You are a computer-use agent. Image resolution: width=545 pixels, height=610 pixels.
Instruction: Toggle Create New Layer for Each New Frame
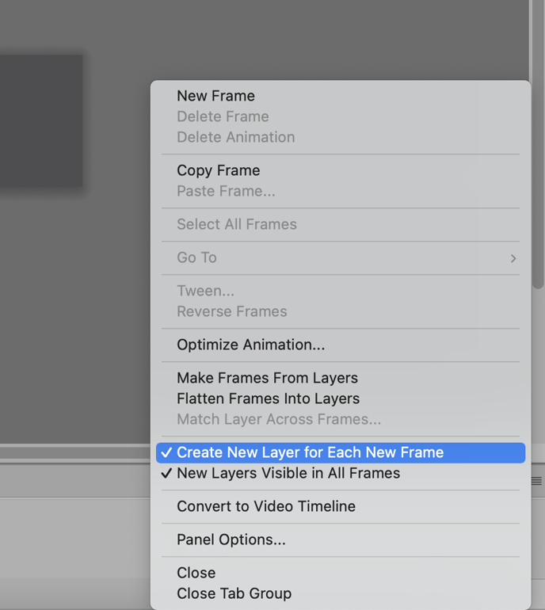point(341,452)
